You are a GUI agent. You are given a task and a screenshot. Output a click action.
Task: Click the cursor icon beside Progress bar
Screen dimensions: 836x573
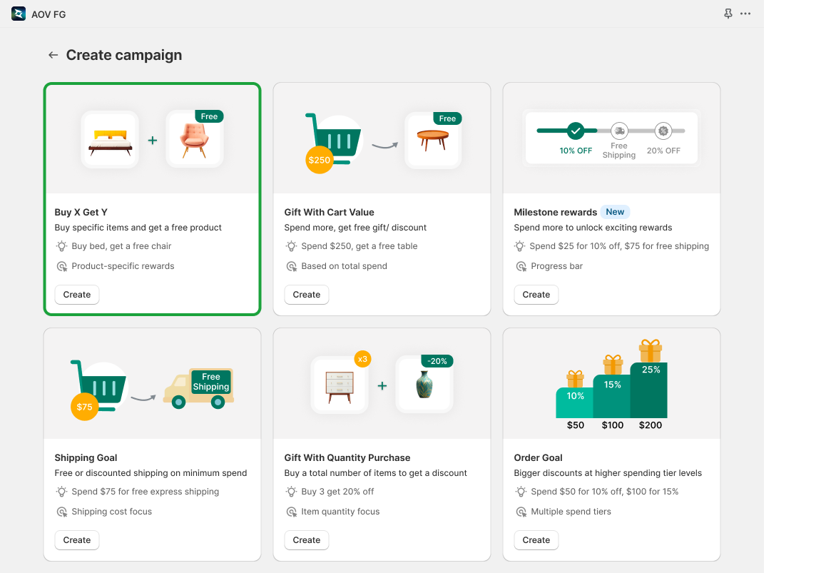[x=521, y=266]
